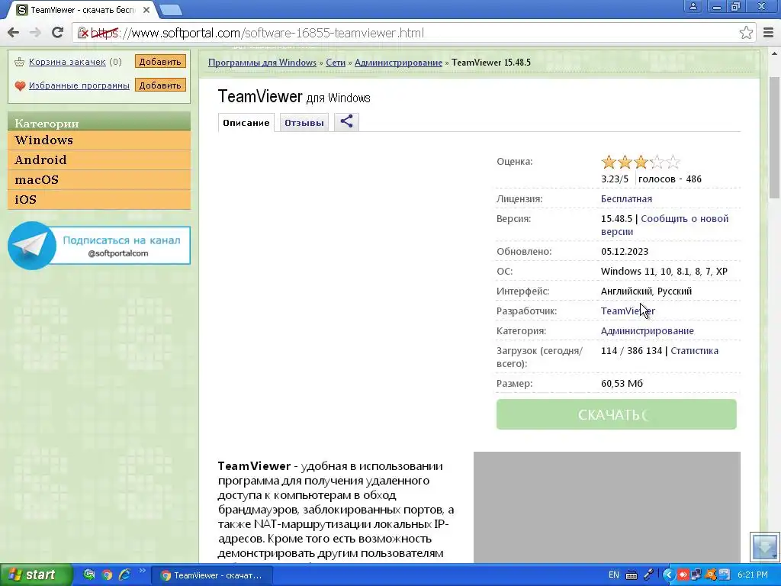The image size is (781, 586).
Task: Open Администрирование category link in details
Action: click(x=647, y=331)
